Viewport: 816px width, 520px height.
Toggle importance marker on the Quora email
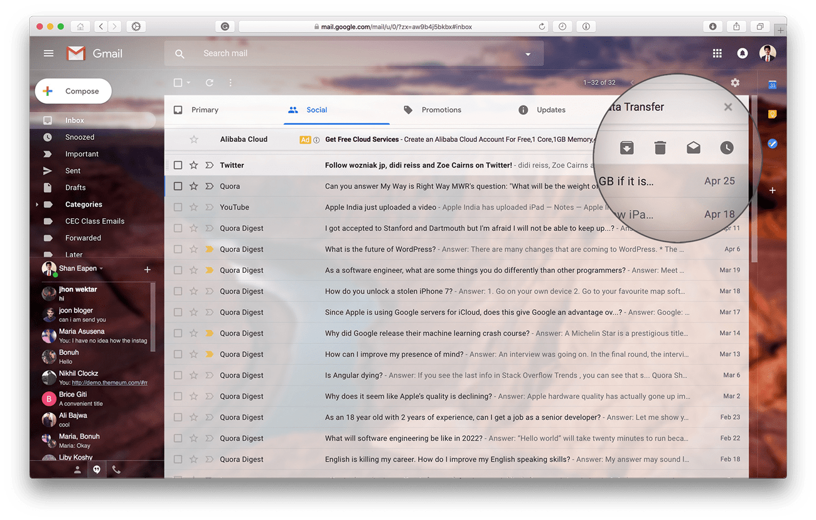(x=210, y=186)
